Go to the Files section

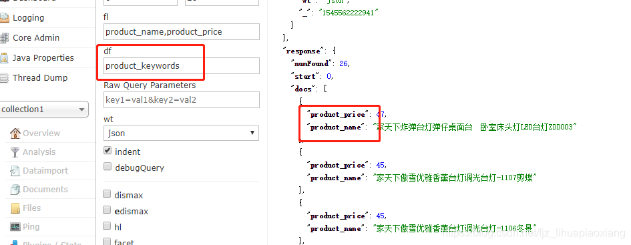coord(31,208)
